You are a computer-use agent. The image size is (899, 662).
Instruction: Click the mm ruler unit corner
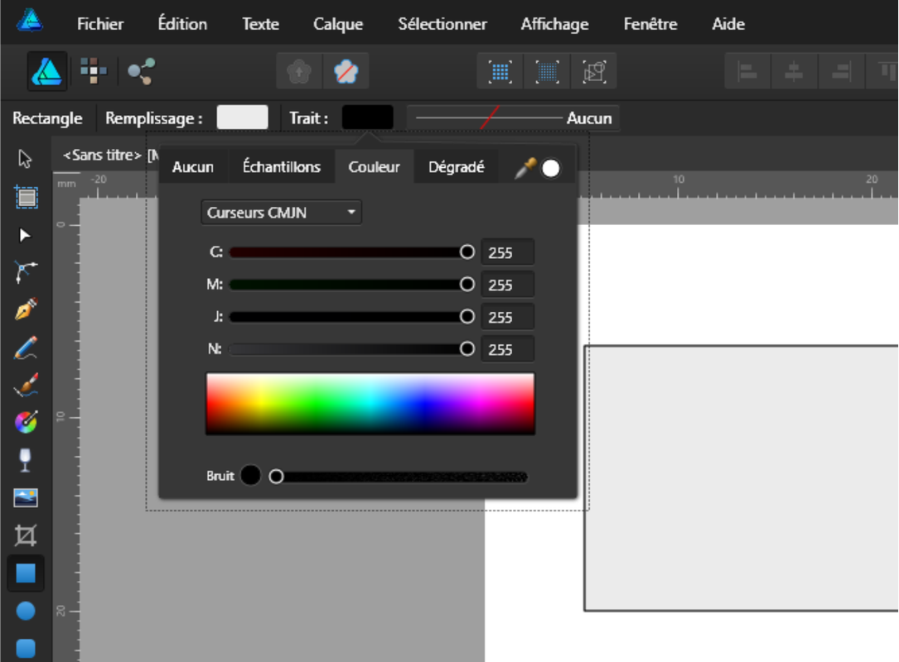(x=66, y=185)
